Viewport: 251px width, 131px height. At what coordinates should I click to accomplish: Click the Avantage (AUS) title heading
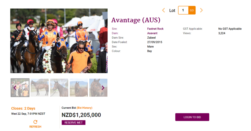[x=136, y=20]
